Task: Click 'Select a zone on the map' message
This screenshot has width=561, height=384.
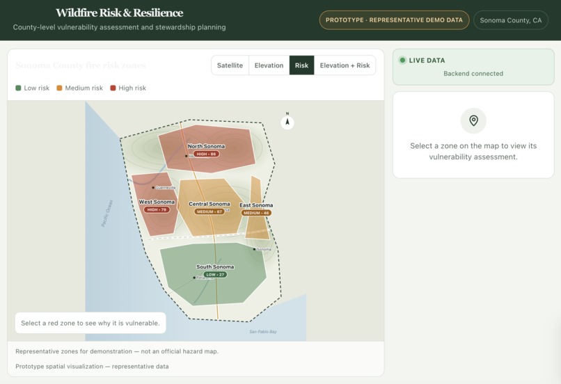Action: click(x=473, y=151)
